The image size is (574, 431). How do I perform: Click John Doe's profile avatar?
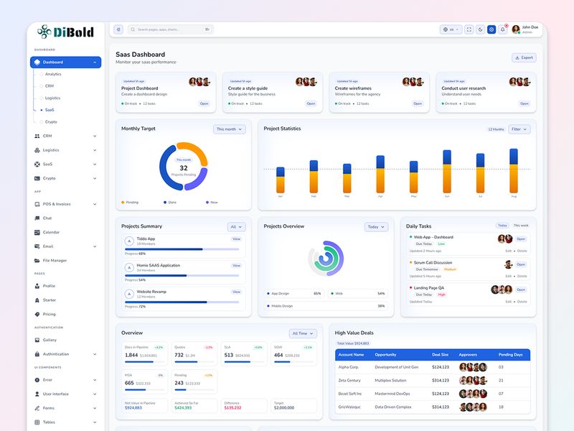[x=516, y=29]
